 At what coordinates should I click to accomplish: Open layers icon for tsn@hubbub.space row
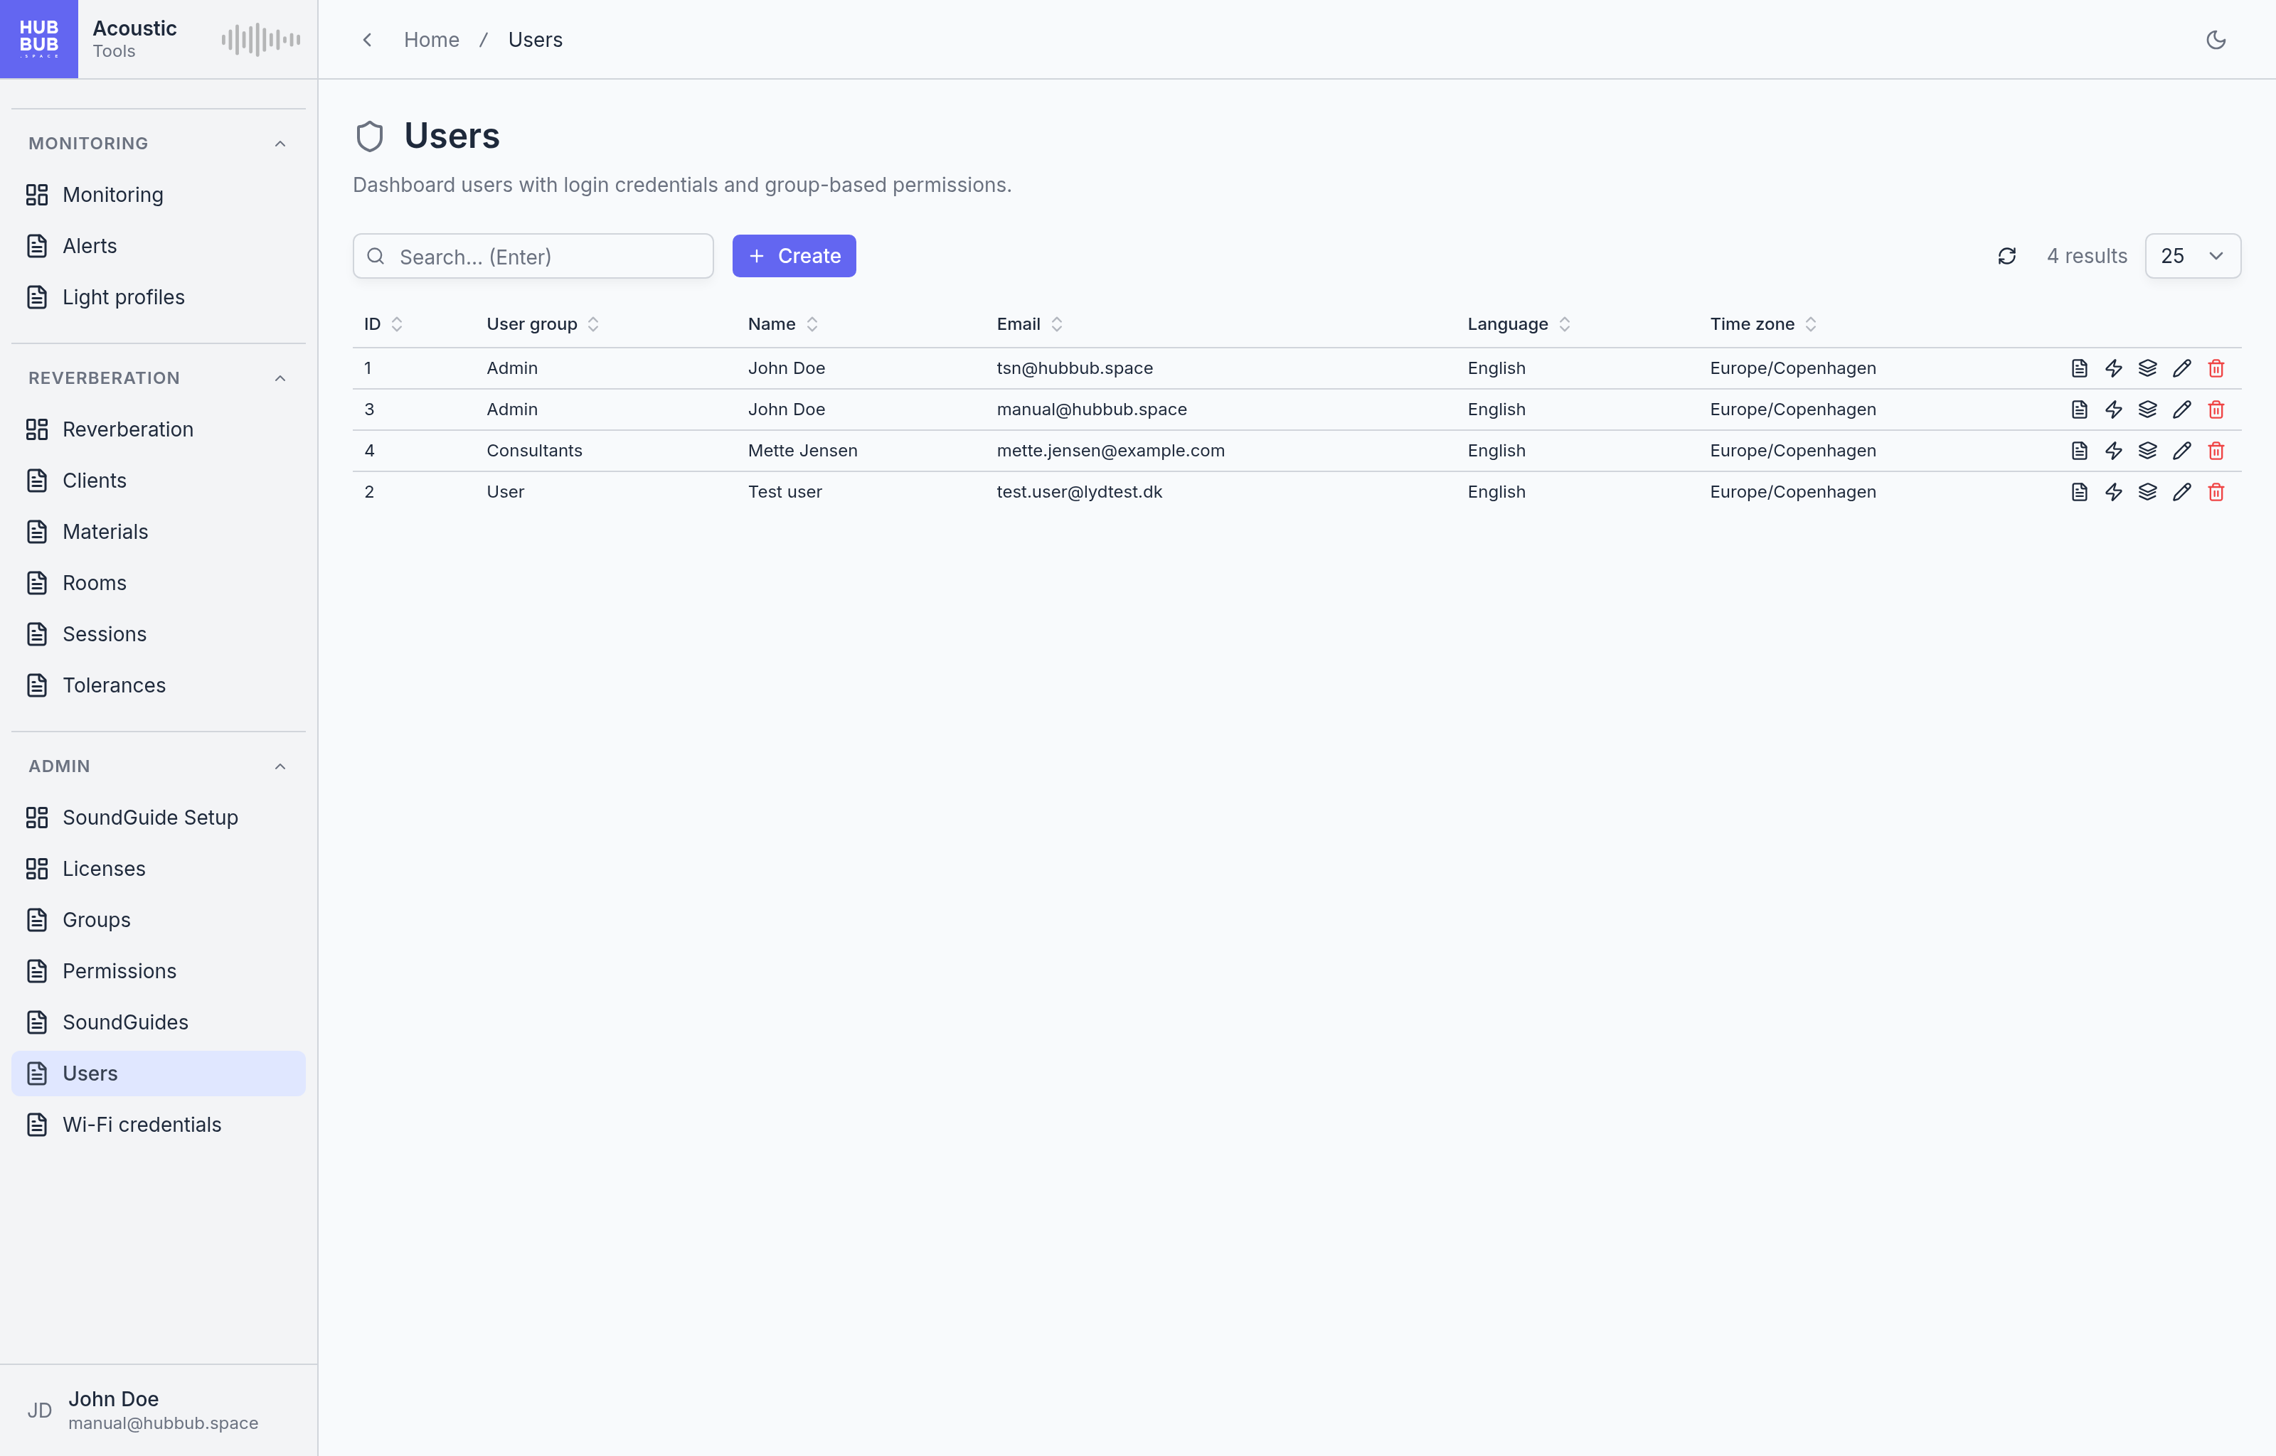pyautogui.click(x=2147, y=368)
